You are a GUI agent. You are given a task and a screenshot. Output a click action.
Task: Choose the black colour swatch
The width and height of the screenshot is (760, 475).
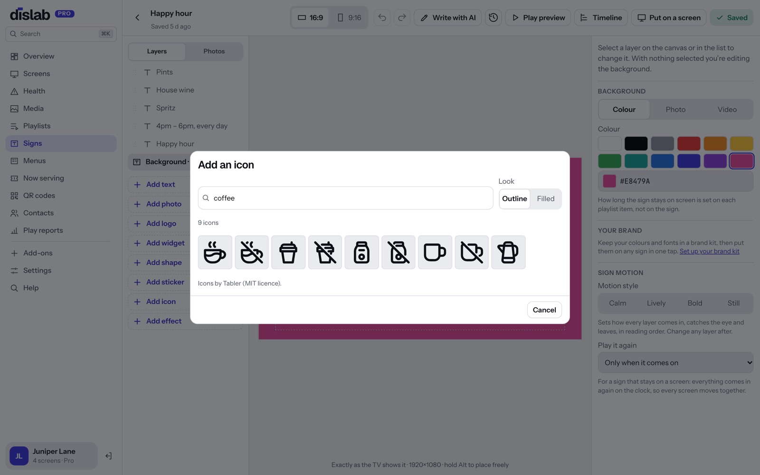point(636,143)
